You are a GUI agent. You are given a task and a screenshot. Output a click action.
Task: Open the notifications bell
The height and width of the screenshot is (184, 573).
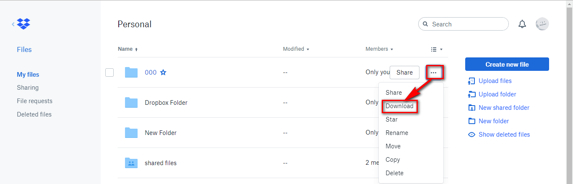pos(522,24)
